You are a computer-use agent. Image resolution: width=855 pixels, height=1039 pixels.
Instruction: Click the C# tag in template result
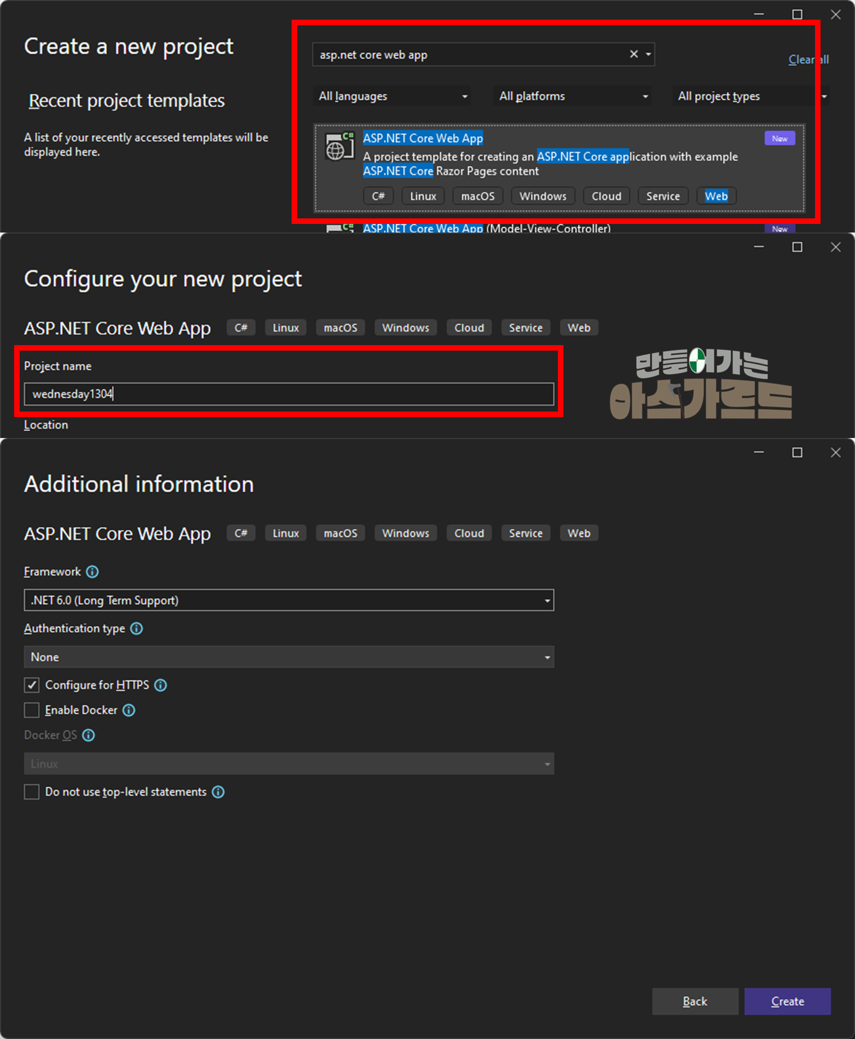378,196
